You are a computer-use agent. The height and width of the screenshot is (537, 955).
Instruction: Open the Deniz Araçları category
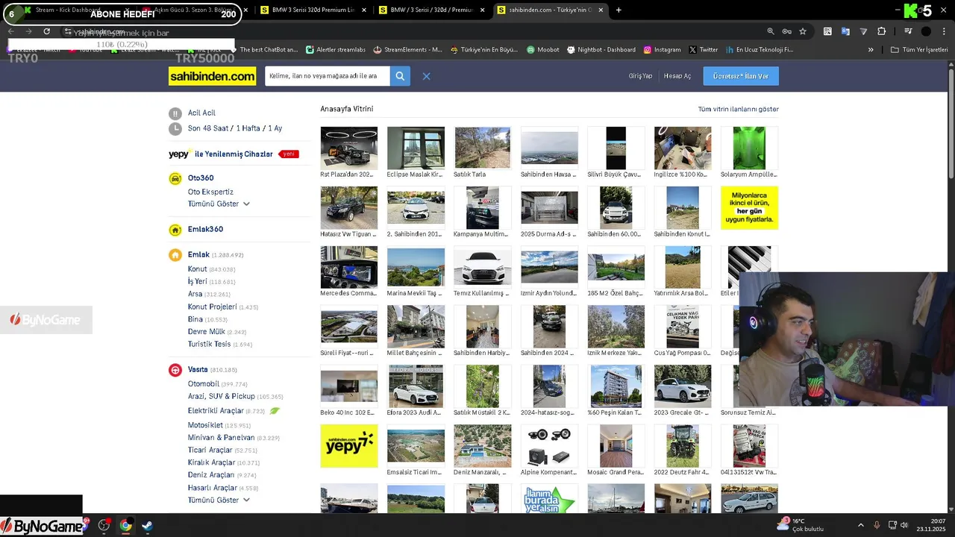(211, 475)
